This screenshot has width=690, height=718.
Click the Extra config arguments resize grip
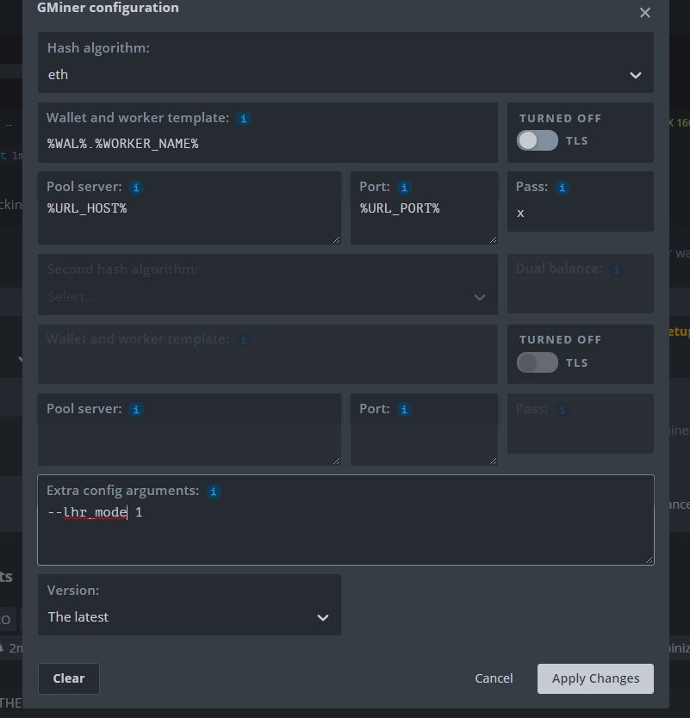[650, 560]
